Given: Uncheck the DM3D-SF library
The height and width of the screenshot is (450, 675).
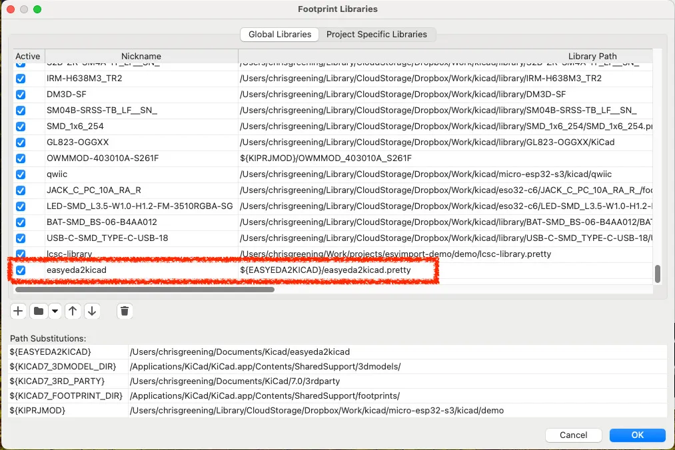Looking at the screenshot, I should pyautogui.click(x=20, y=94).
